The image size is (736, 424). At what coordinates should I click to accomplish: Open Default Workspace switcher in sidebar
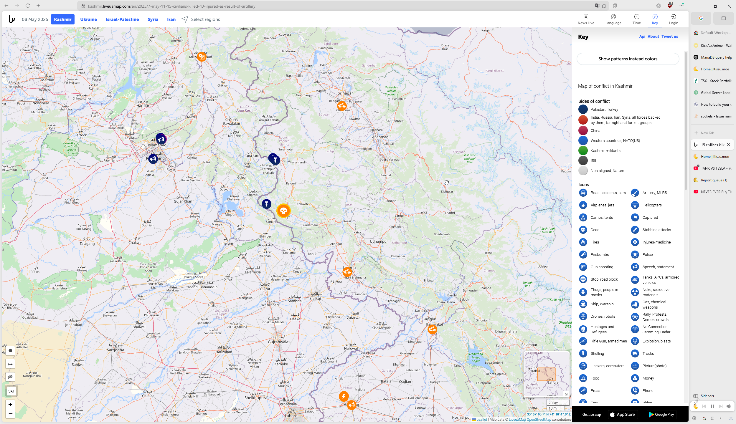coord(712,33)
